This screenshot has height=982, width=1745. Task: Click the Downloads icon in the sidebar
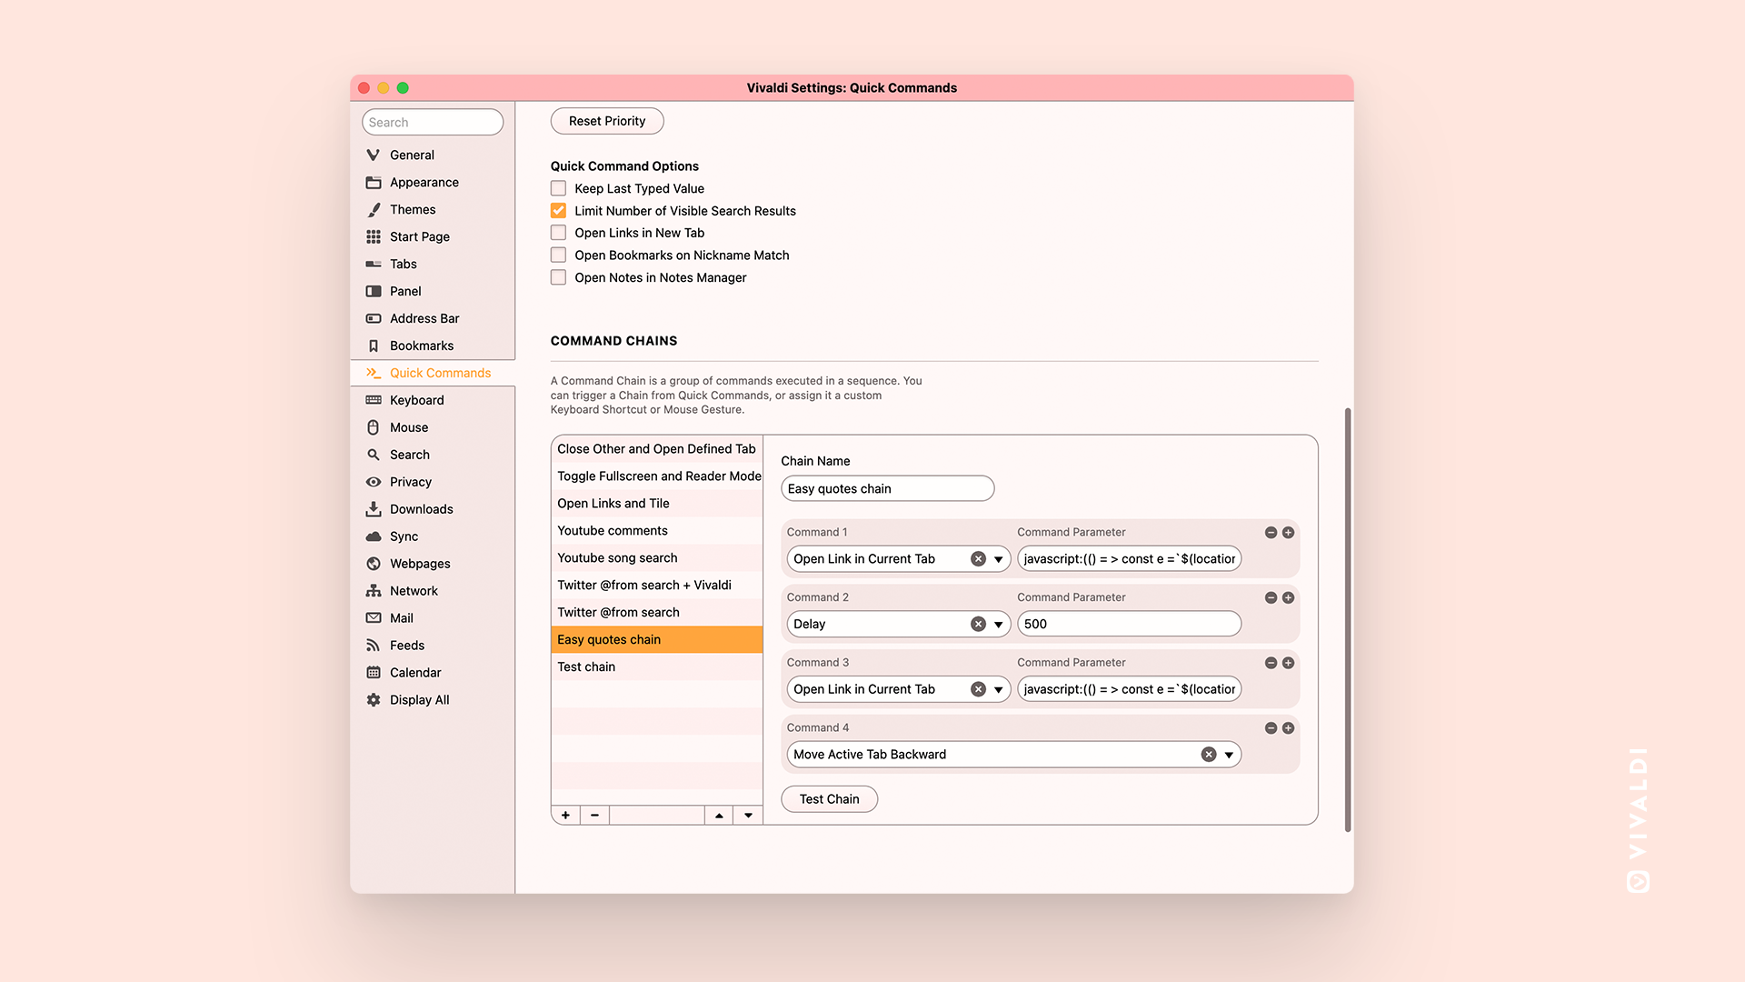(374, 509)
